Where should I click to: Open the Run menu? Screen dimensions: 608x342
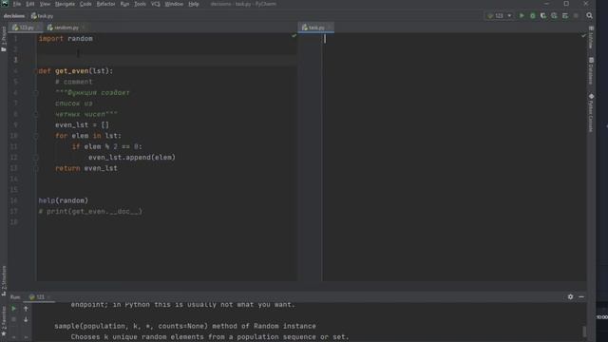click(x=124, y=4)
